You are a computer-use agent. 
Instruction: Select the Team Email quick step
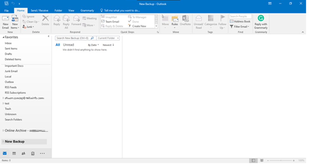pos(110,21)
